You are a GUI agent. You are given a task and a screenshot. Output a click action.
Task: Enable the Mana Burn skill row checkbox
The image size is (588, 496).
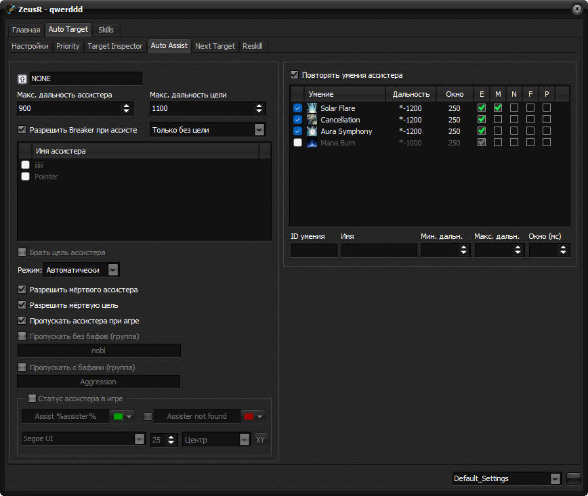[x=298, y=143]
